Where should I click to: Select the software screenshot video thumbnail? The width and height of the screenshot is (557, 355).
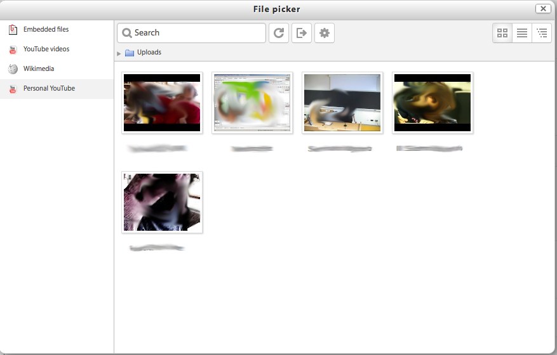[252, 103]
